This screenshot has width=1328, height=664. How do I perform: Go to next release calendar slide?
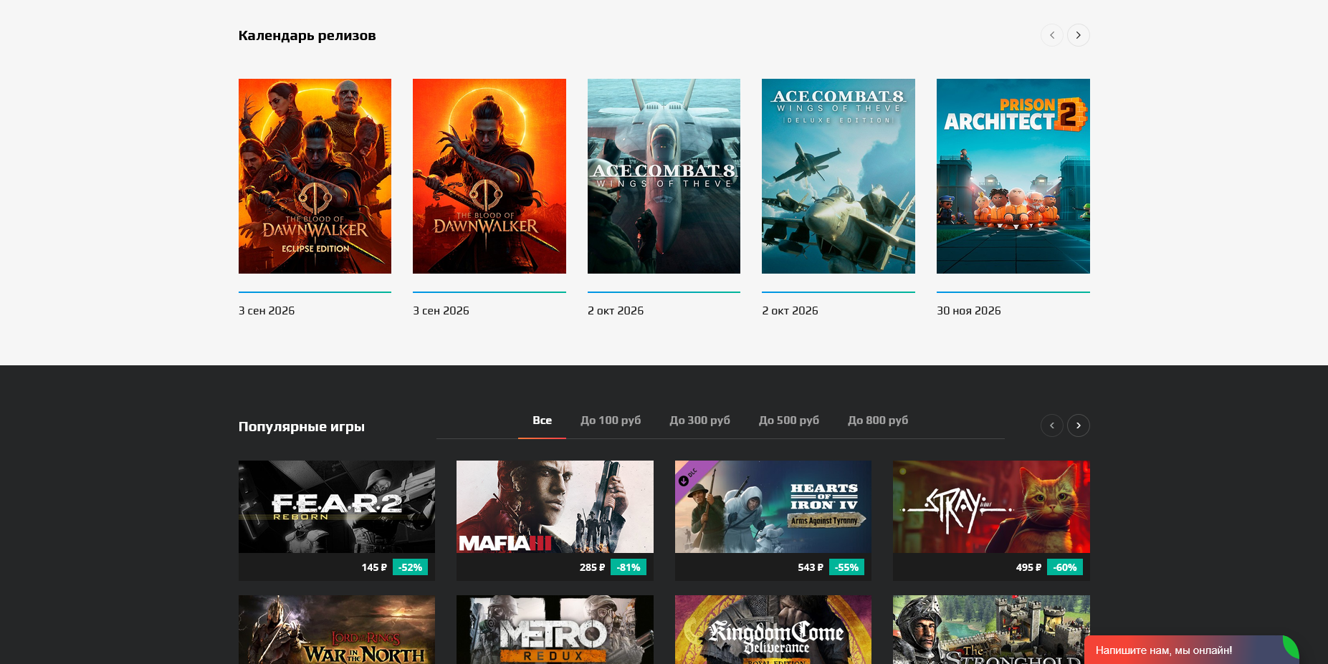(x=1078, y=35)
